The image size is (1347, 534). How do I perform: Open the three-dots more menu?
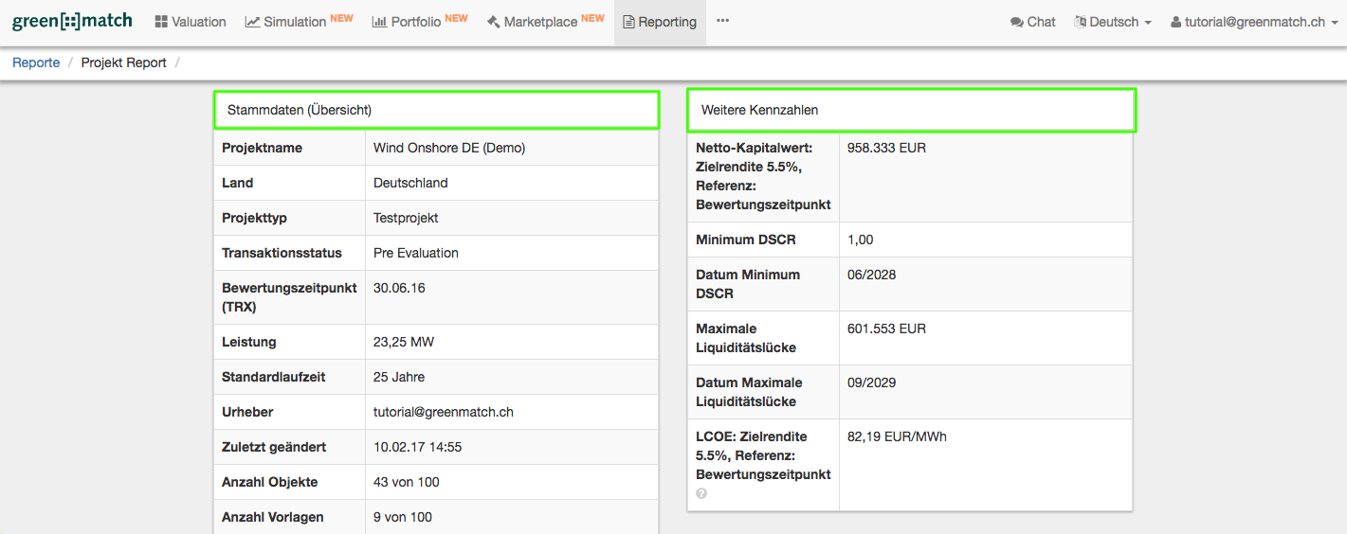pos(722,21)
